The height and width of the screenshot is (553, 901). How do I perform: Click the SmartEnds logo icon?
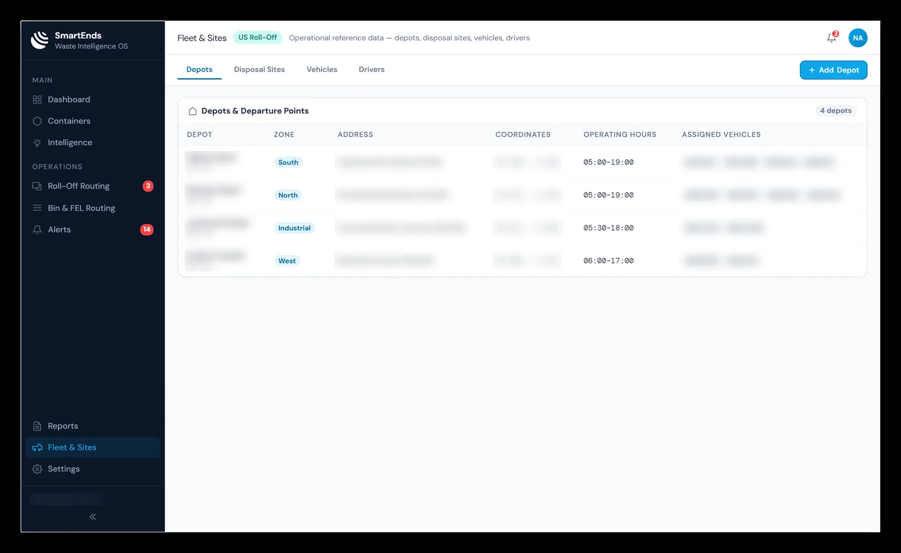(39, 40)
